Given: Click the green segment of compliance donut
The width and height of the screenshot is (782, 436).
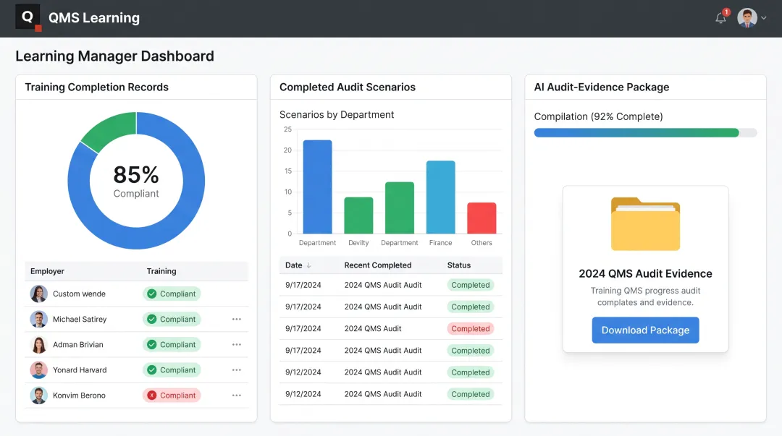Looking at the screenshot, I should pyautogui.click(x=113, y=129).
